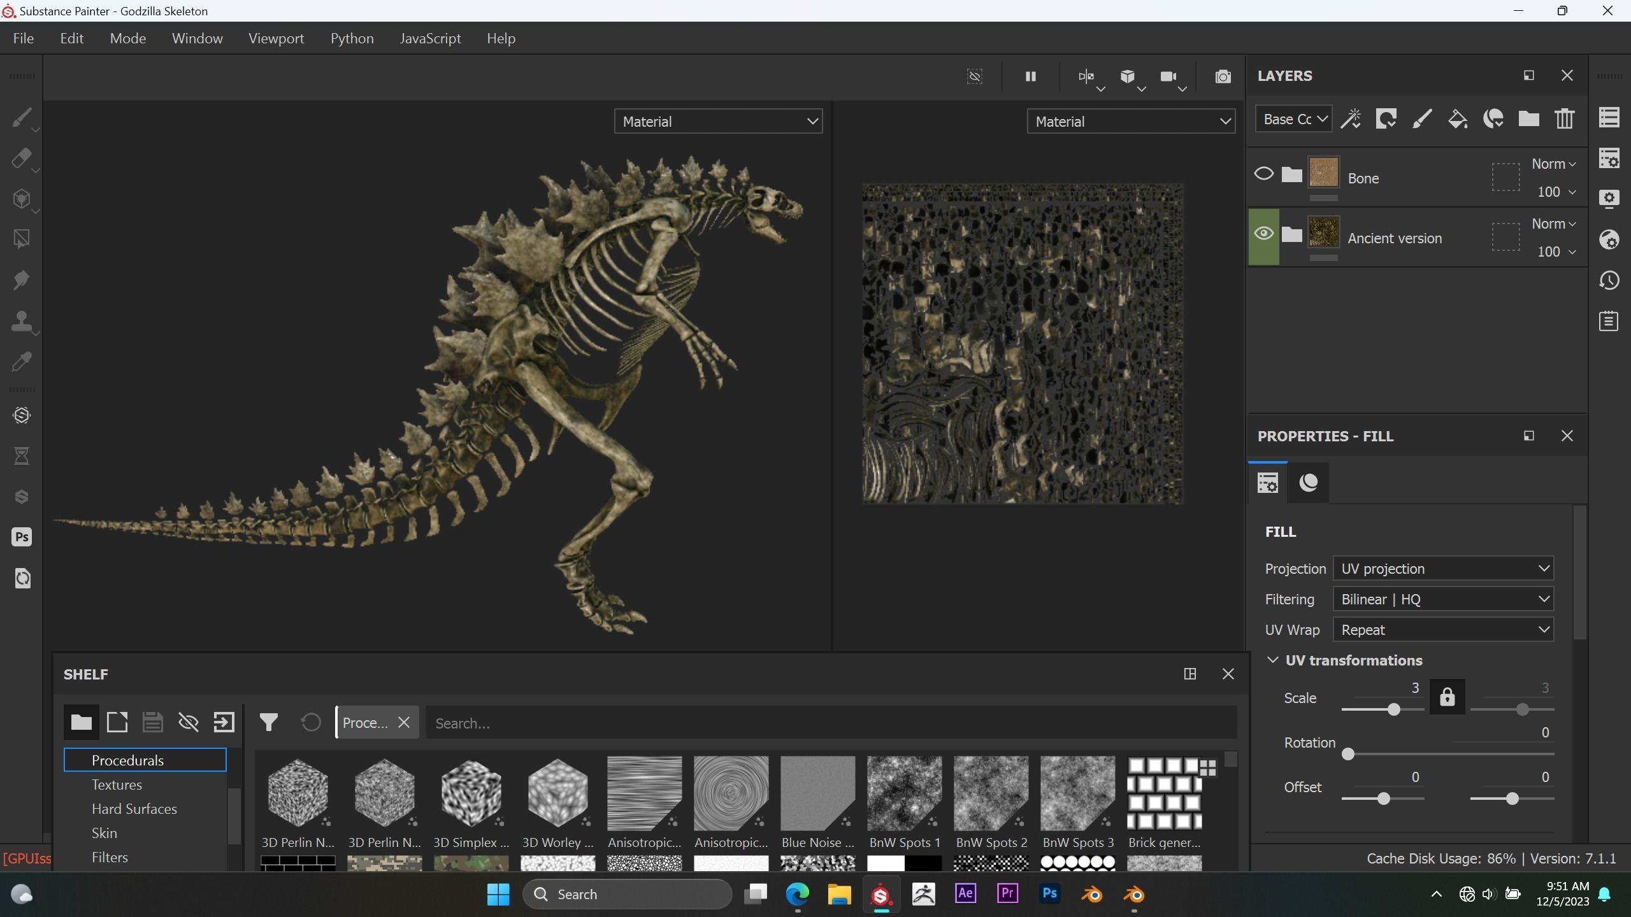
Task: Open the Filtering Bilinear HQ dropdown
Action: [1443, 599]
